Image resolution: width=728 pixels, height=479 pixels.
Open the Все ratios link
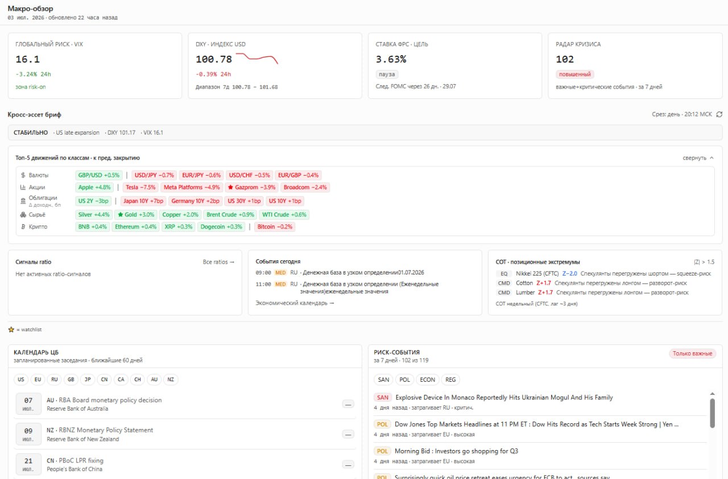coord(218,262)
